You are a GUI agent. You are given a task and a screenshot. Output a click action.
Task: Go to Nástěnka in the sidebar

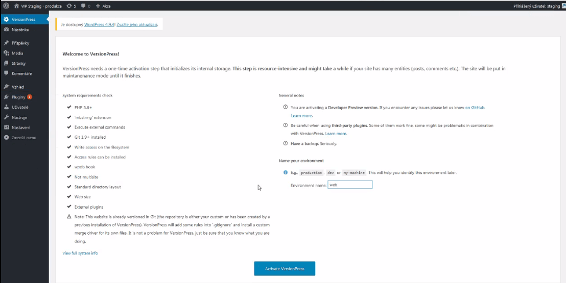[x=25, y=30]
